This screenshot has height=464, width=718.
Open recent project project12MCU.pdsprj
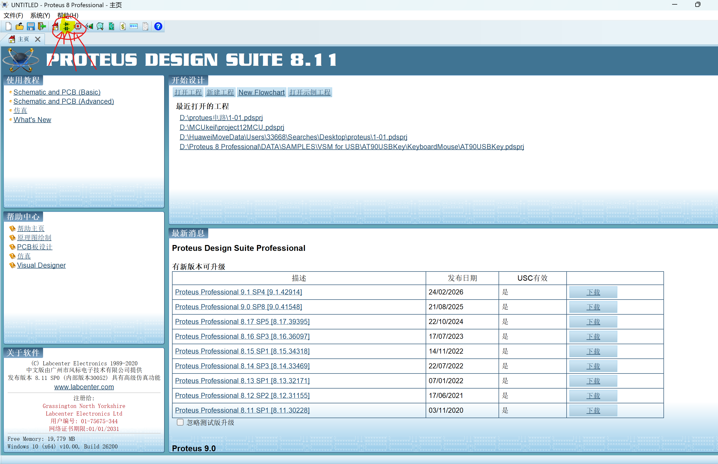coord(232,127)
